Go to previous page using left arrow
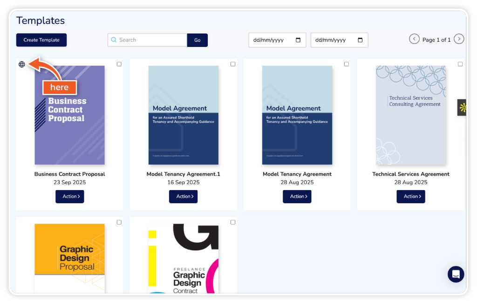This screenshot has height=304, width=477. pos(414,39)
